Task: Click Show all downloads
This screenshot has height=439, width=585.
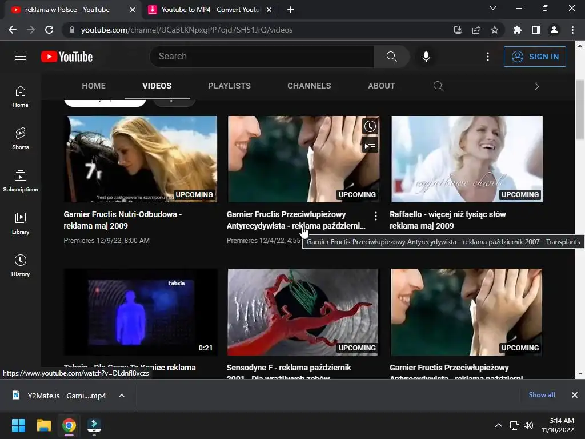Action: (542, 395)
